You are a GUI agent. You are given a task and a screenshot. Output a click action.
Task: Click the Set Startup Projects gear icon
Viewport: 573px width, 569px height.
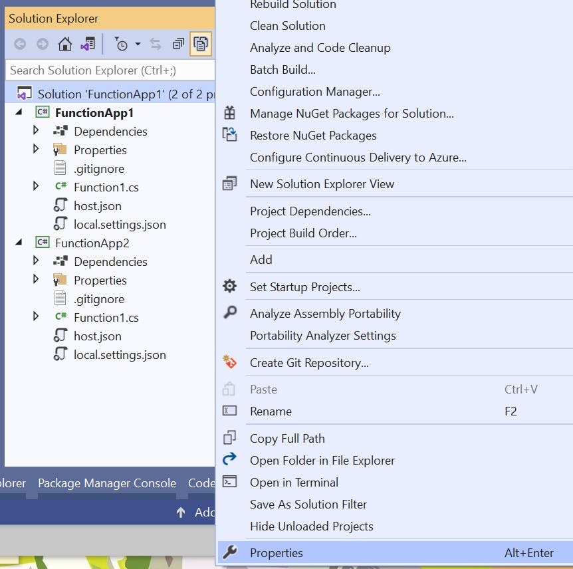click(x=229, y=286)
